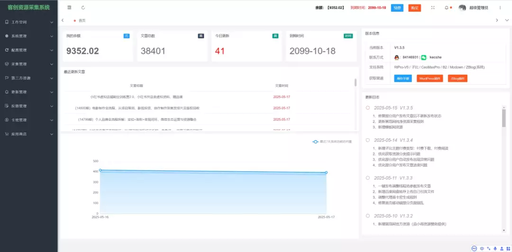Click the 更新日志 panel scrollbar
The height and width of the screenshot is (252, 512).
tap(503, 118)
